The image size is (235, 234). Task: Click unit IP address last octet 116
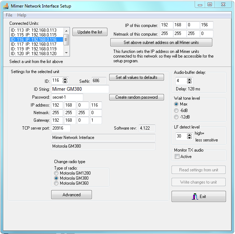click(96, 105)
